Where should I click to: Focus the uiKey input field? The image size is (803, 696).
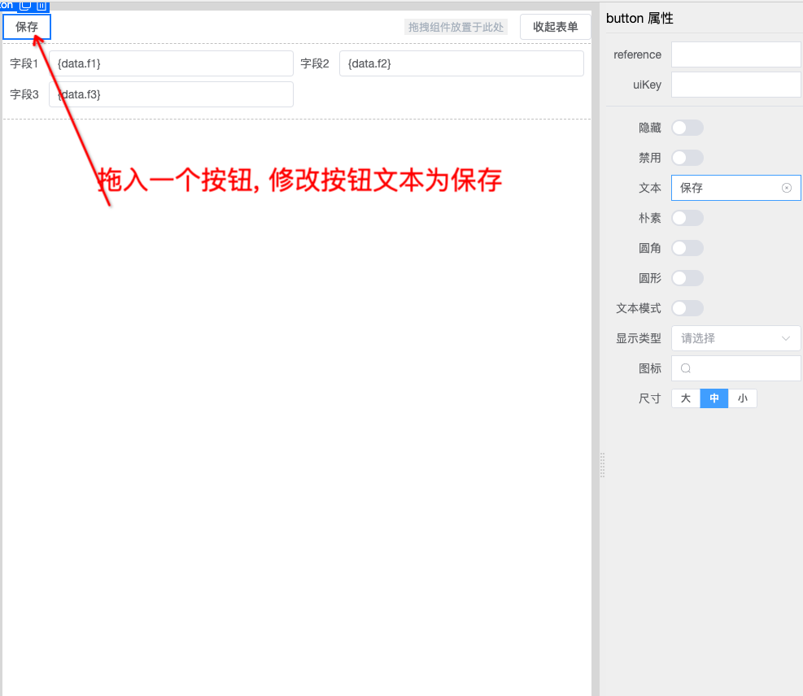[x=736, y=85]
